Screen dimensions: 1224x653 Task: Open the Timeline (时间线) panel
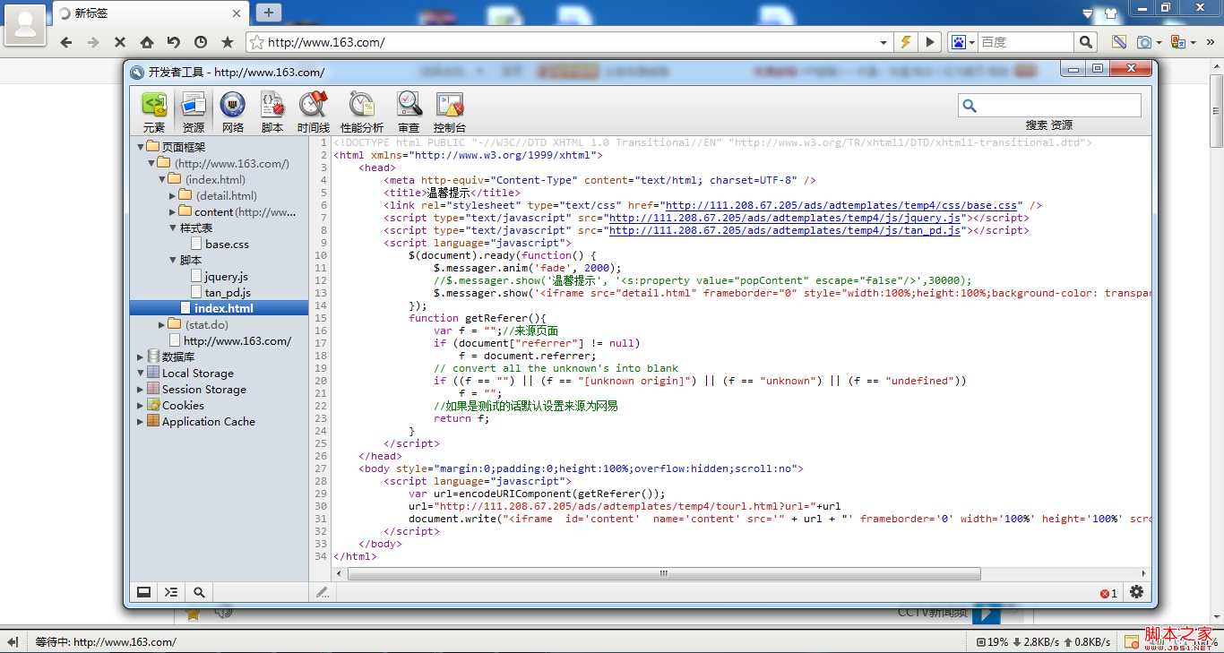pyautogui.click(x=314, y=113)
